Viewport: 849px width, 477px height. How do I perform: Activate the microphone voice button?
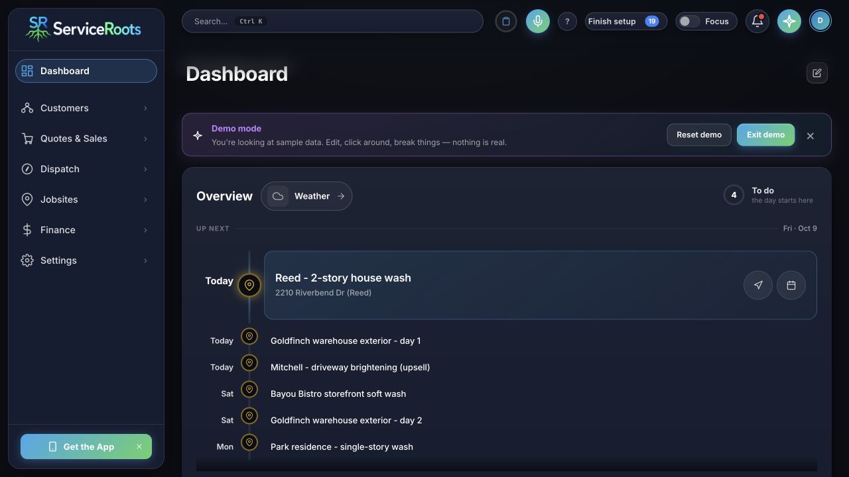[537, 21]
